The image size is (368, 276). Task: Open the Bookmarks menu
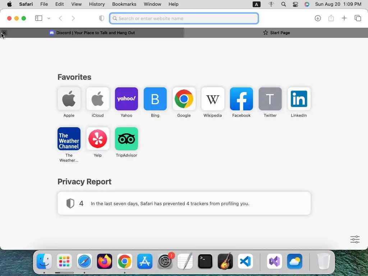pyautogui.click(x=124, y=4)
